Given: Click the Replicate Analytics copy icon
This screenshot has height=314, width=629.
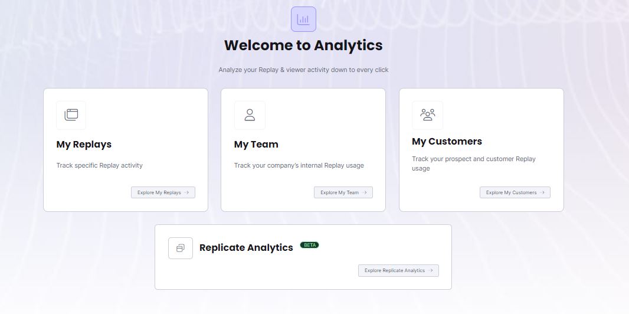Looking at the screenshot, I should 181,248.
